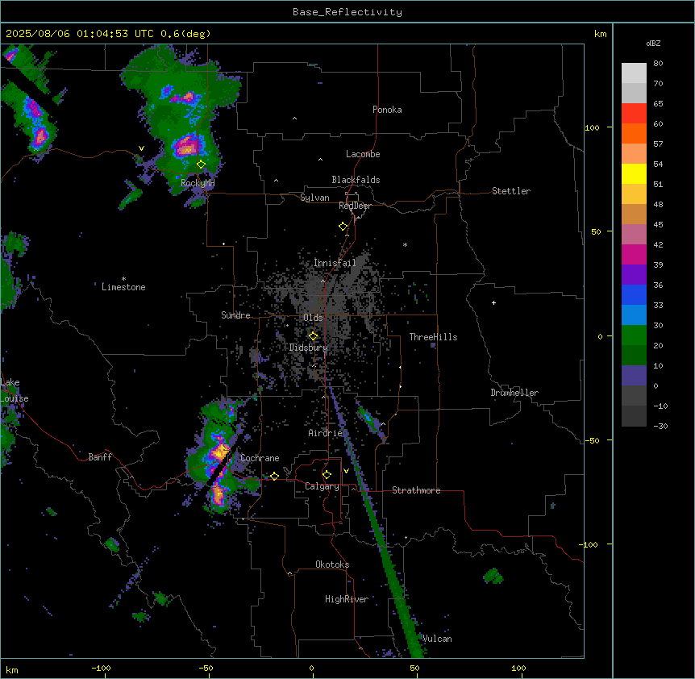Click the Olds town label

[x=313, y=318]
